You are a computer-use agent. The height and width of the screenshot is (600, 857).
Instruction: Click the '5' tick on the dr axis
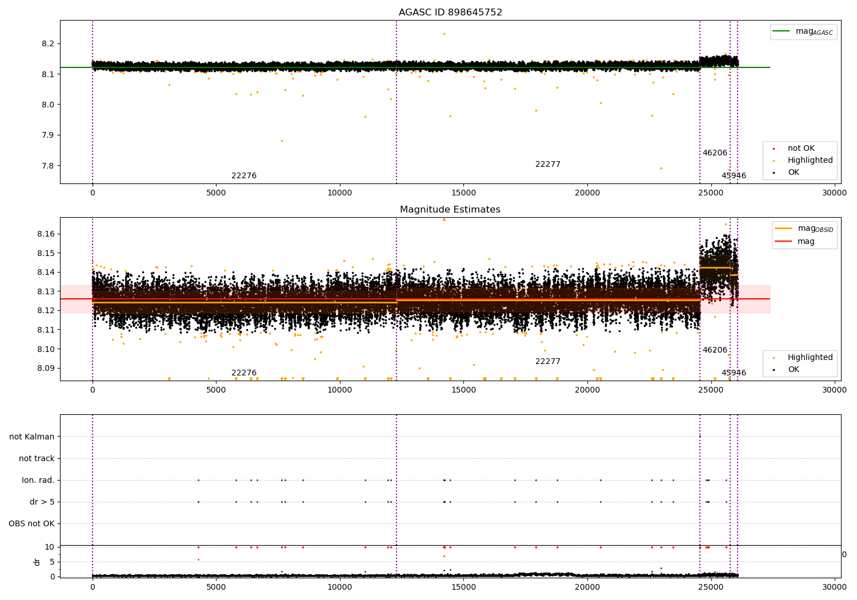tap(52, 562)
